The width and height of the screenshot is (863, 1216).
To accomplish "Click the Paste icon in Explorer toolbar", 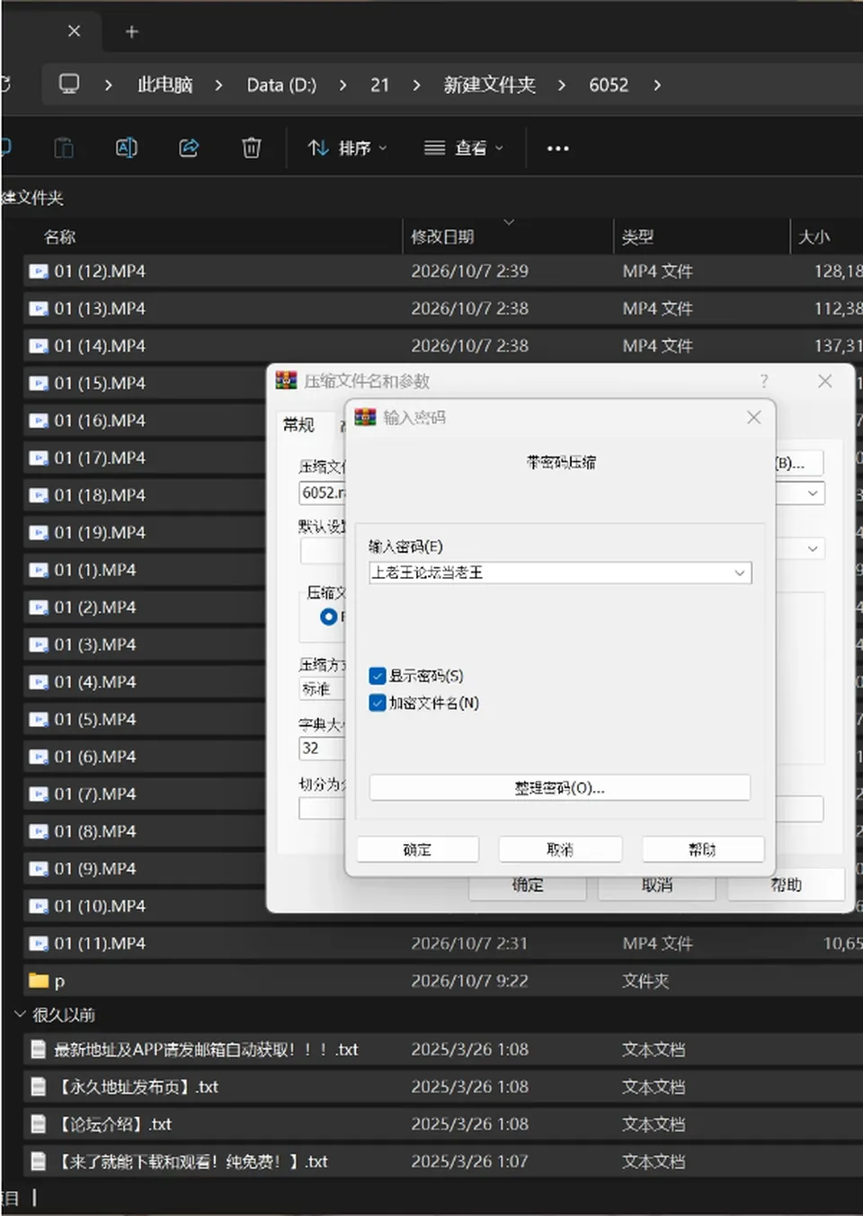I will tap(64, 148).
